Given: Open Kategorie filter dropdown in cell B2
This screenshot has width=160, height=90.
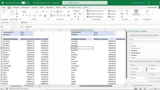Looking at the screenshot, I should coord(33,34).
